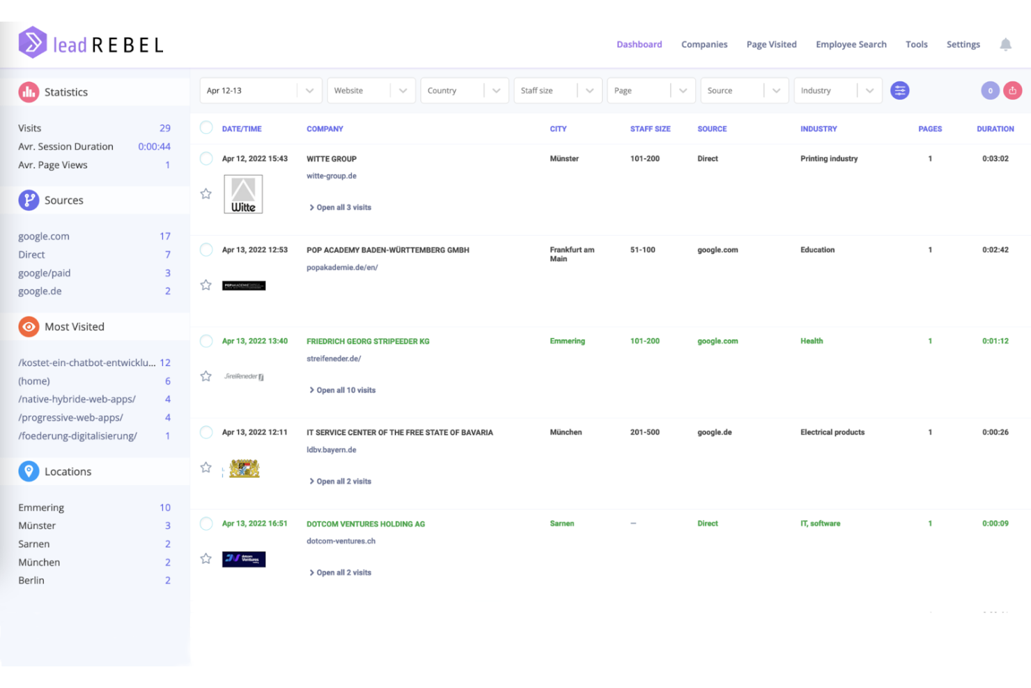Click the purple counter badge showing 0

pyautogui.click(x=990, y=91)
